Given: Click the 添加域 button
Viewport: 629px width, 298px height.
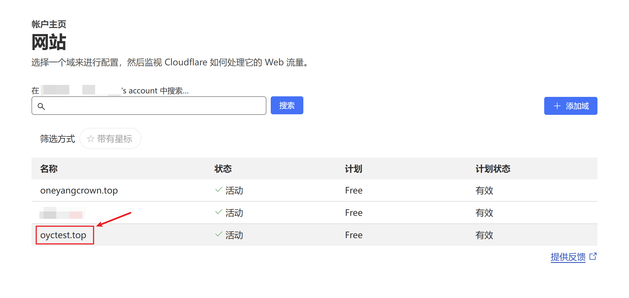Looking at the screenshot, I should 570,106.
